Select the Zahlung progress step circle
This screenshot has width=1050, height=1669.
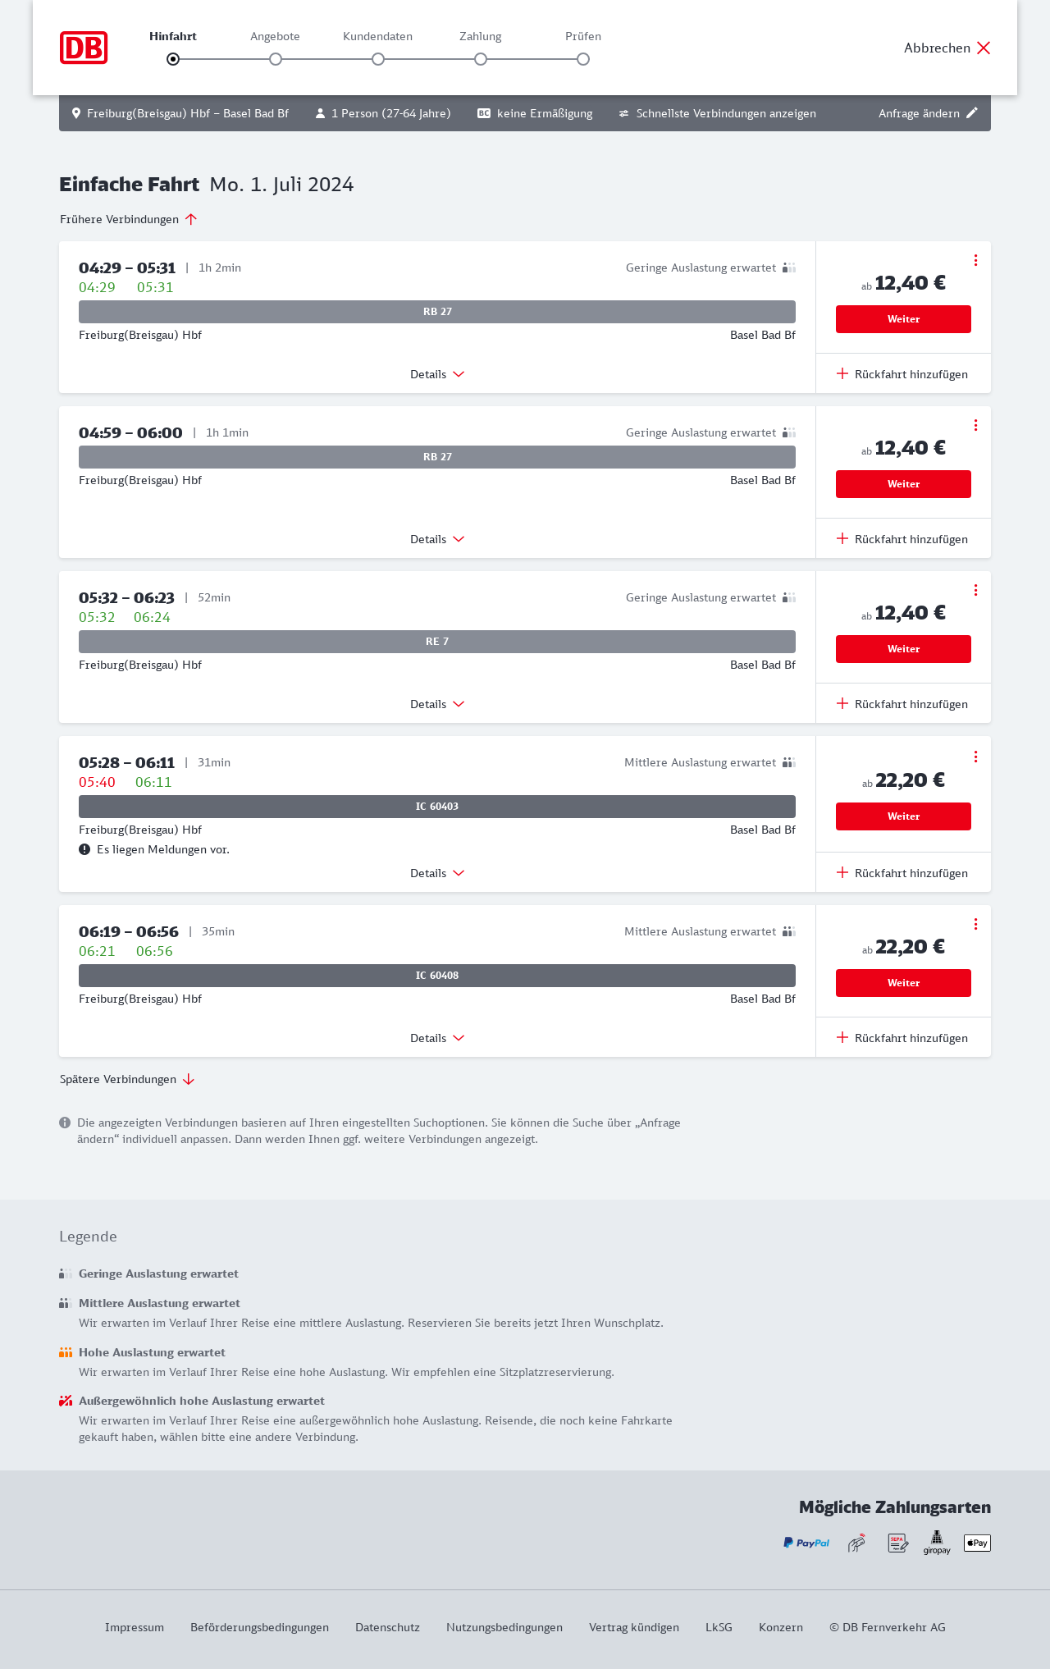pos(481,59)
